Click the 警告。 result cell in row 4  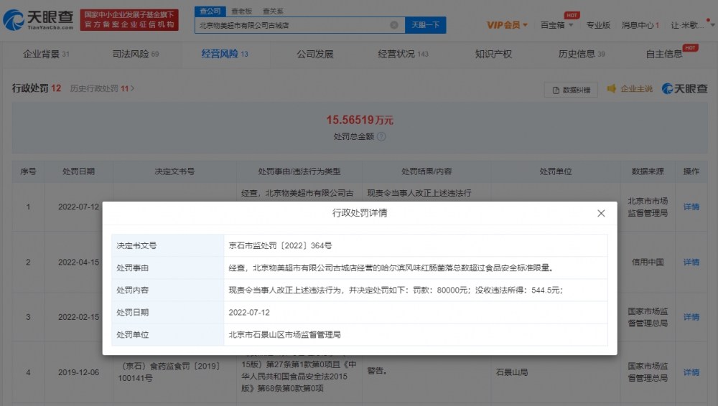point(377,371)
